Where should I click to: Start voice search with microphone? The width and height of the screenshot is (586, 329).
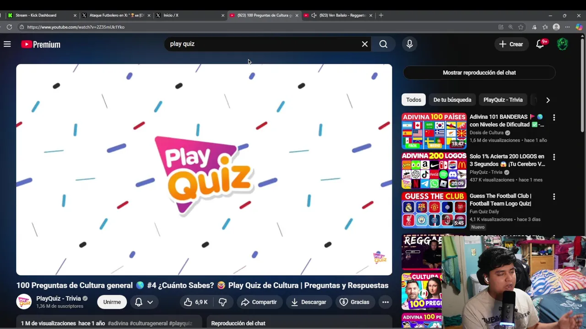coord(410,44)
